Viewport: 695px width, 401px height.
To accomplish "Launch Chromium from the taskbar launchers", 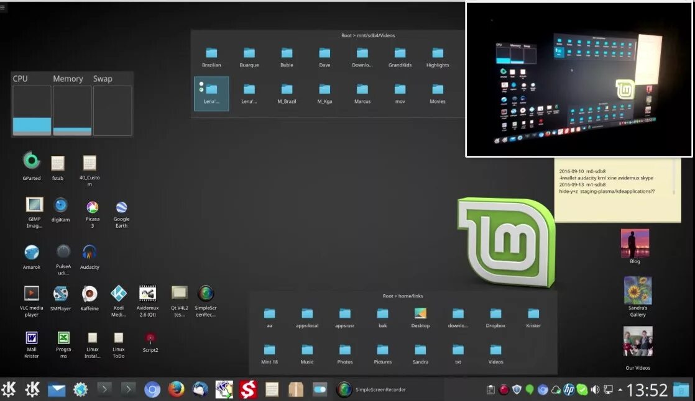I will click(x=152, y=389).
